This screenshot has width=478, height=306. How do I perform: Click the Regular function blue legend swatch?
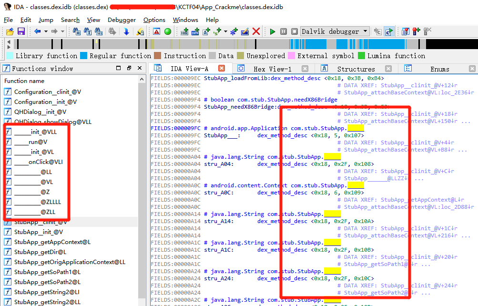[83, 56]
